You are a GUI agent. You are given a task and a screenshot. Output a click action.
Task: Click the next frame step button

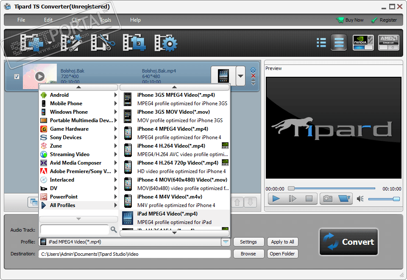pos(292,199)
